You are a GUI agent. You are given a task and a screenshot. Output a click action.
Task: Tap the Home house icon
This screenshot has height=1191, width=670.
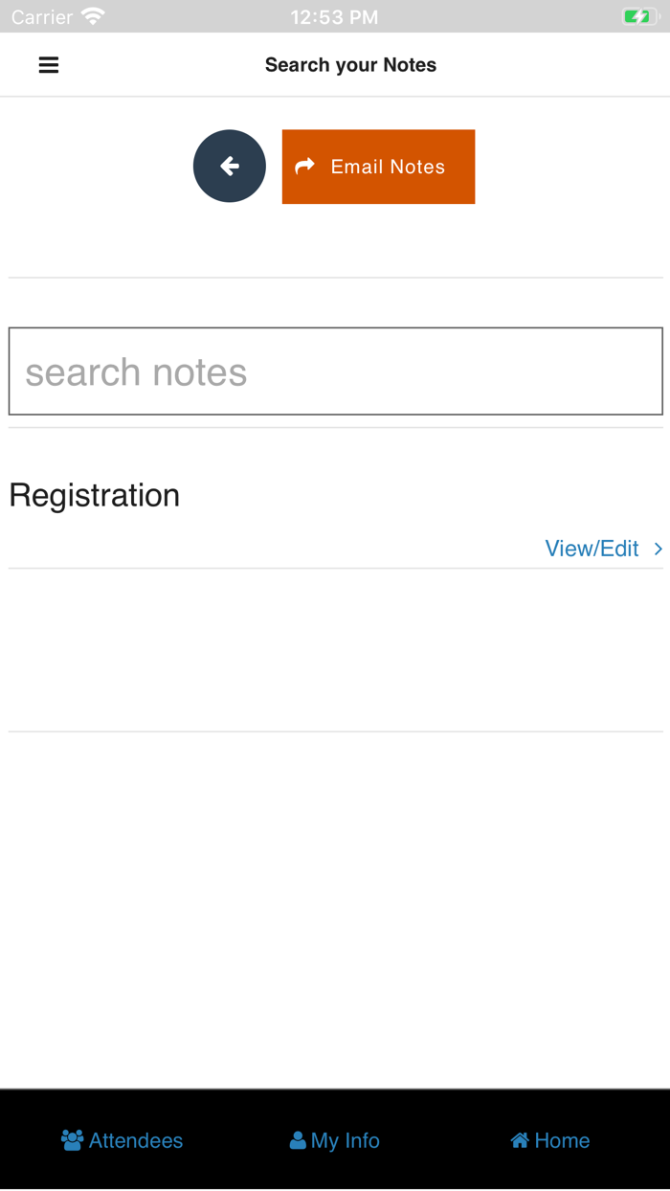pyautogui.click(x=520, y=1140)
